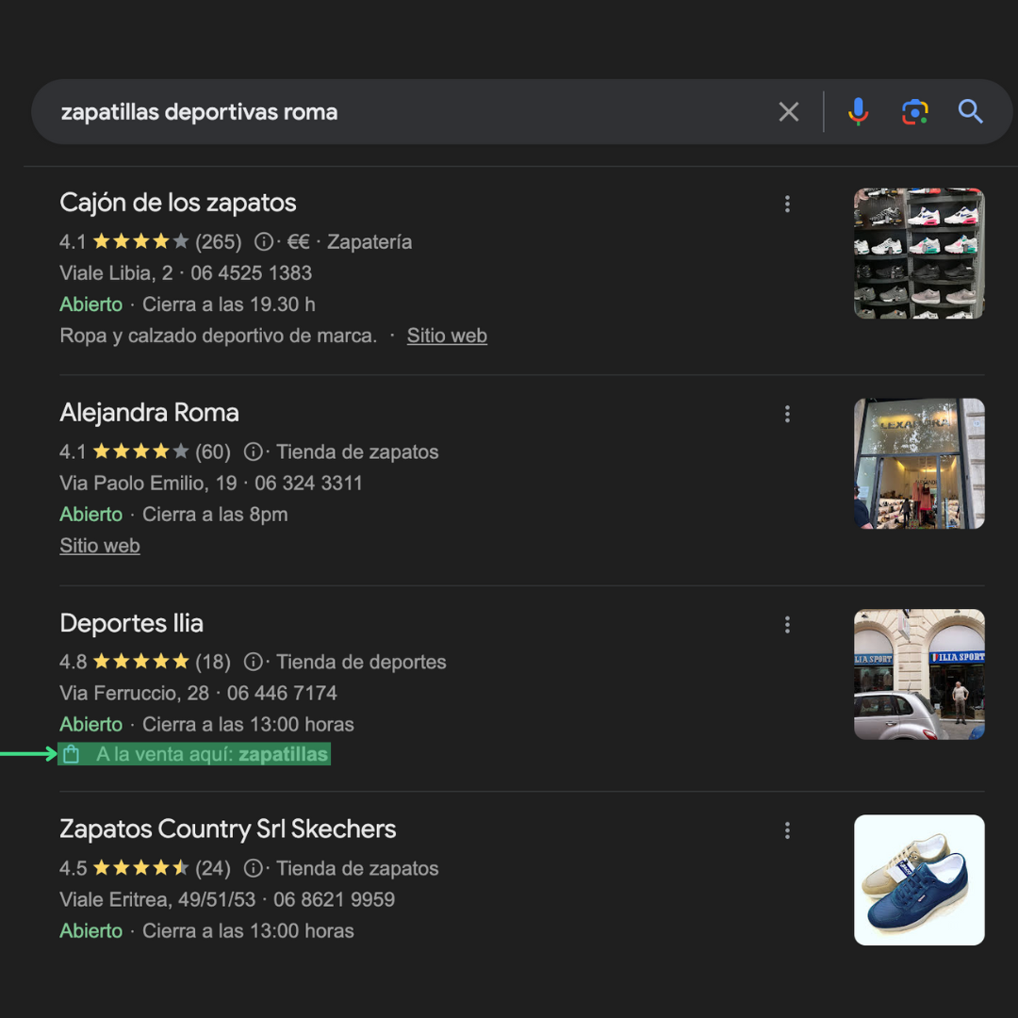Screen dimensions: 1018x1018
Task: Click the address "Via Paolo Emilio, 19"
Action: point(148,483)
